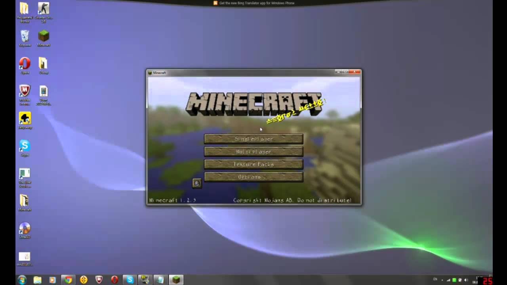
Task: Open the white document icon at bottom-left
Action: [x=25, y=258]
